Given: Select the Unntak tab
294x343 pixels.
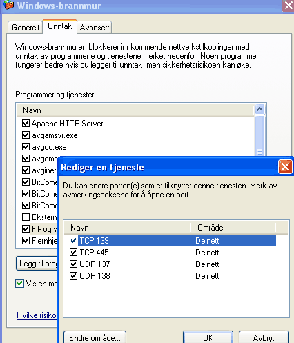Looking at the screenshot, I should click(59, 26).
